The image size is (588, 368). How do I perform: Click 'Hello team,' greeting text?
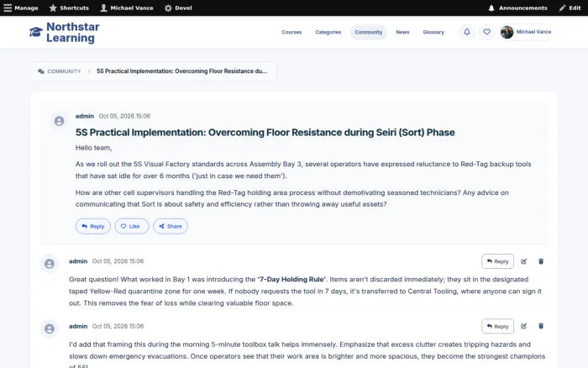point(94,148)
